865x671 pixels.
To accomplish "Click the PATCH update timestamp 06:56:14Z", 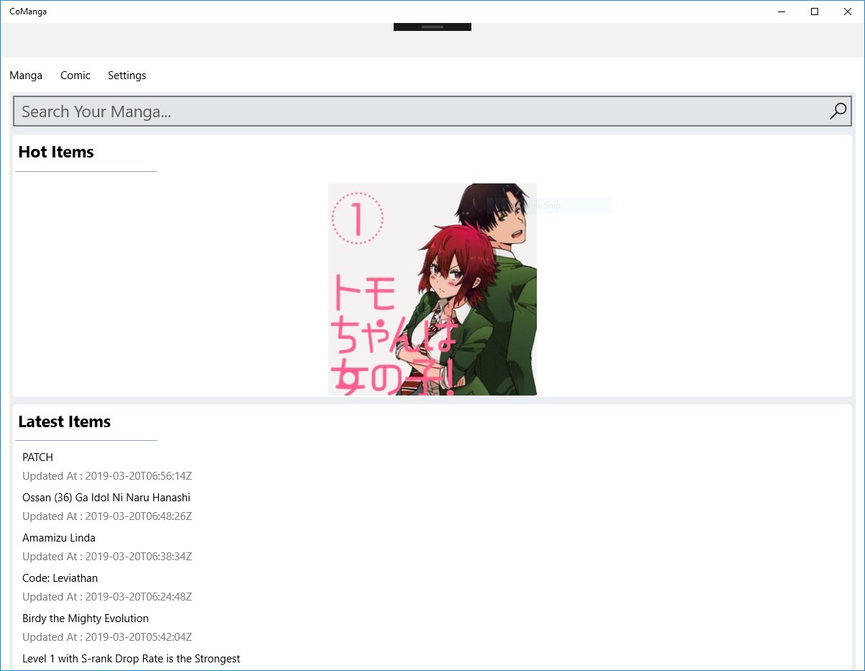I will pyautogui.click(x=107, y=476).
